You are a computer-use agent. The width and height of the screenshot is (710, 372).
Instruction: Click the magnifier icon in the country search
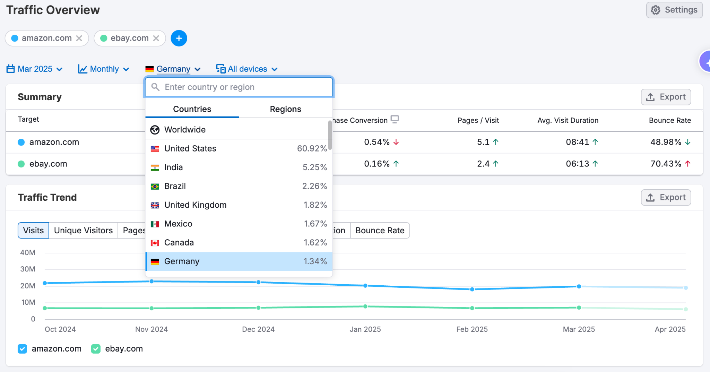click(x=156, y=87)
